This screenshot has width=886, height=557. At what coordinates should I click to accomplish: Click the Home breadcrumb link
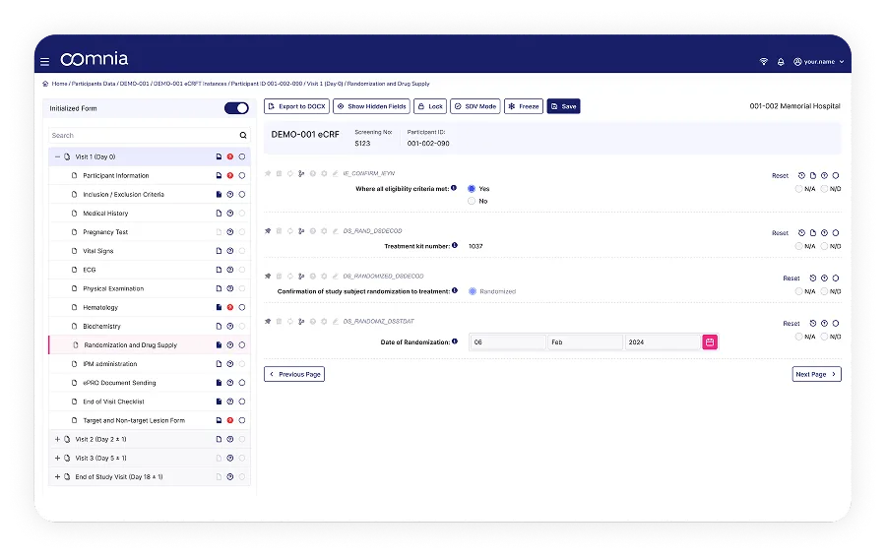tap(60, 84)
